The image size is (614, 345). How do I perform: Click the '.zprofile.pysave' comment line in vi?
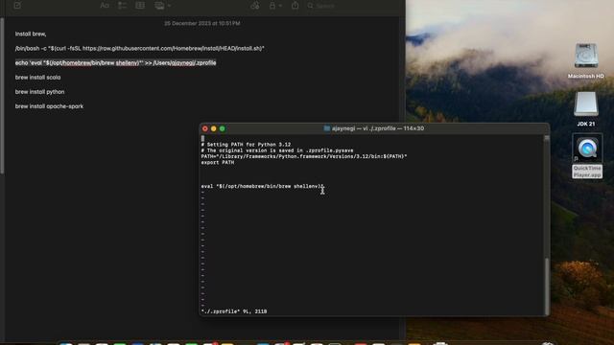(x=277, y=150)
